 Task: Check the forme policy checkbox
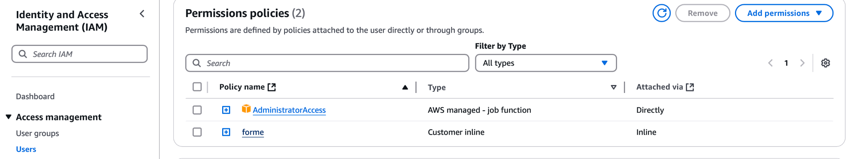coord(197,132)
